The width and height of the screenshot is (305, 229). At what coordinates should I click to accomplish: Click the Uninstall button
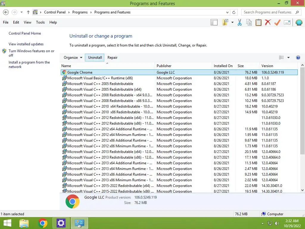click(x=95, y=58)
